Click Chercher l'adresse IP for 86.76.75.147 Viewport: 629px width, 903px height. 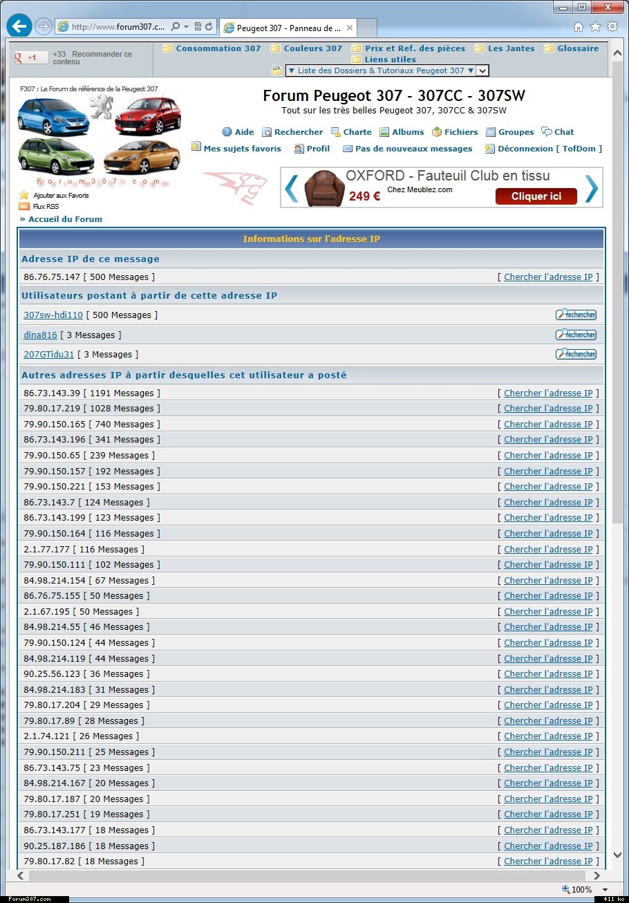pyautogui.click(x=548, y=277)
